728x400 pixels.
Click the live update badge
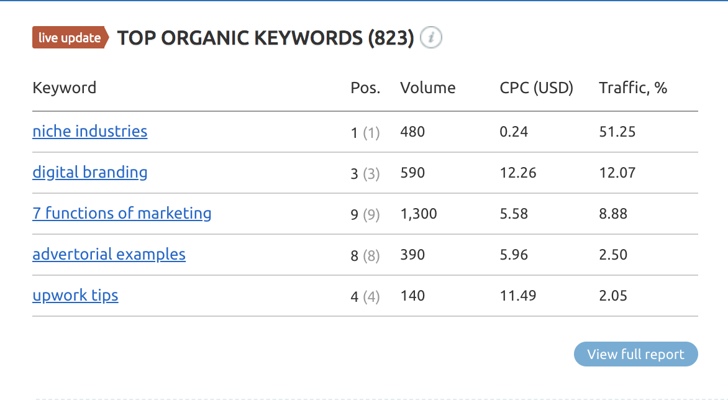coord(71,38)
